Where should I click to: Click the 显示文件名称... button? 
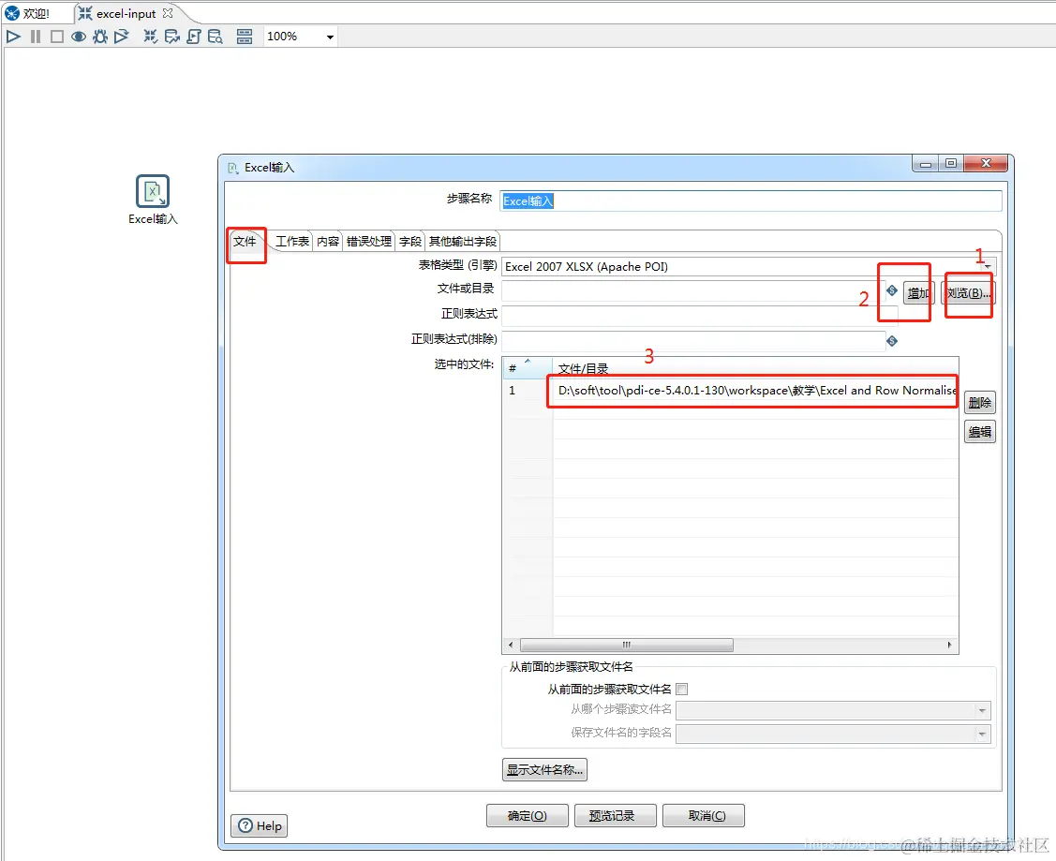click(x=544, y=769)
